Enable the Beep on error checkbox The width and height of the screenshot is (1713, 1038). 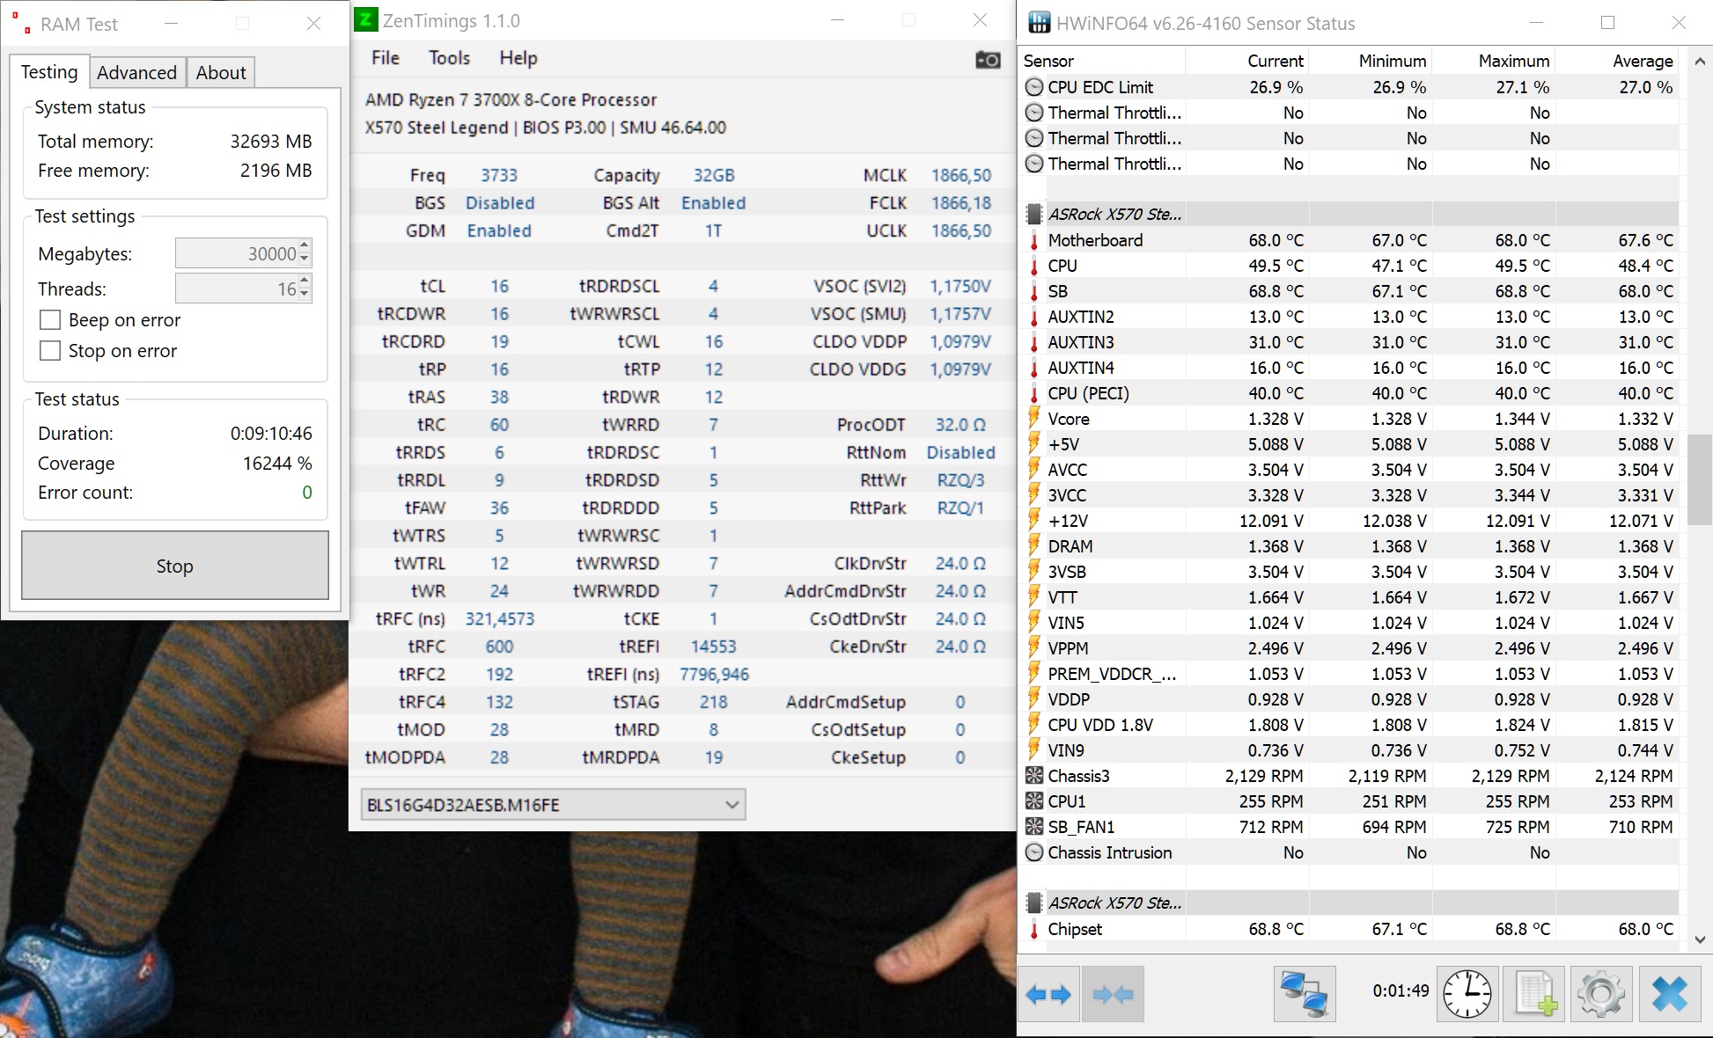pos(51,320)
